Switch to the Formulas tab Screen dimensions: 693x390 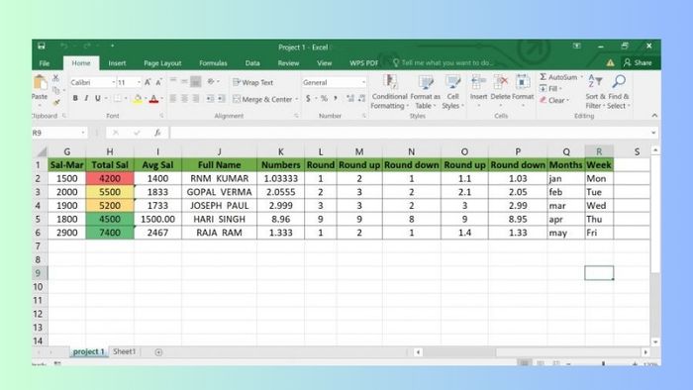(213, 63)
